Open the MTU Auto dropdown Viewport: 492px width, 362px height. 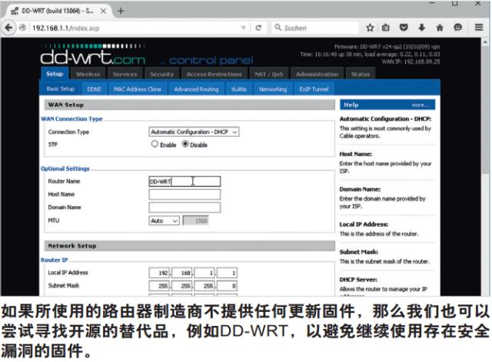[164, 221]
